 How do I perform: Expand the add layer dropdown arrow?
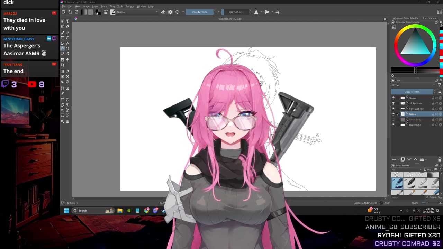[398, 159]
